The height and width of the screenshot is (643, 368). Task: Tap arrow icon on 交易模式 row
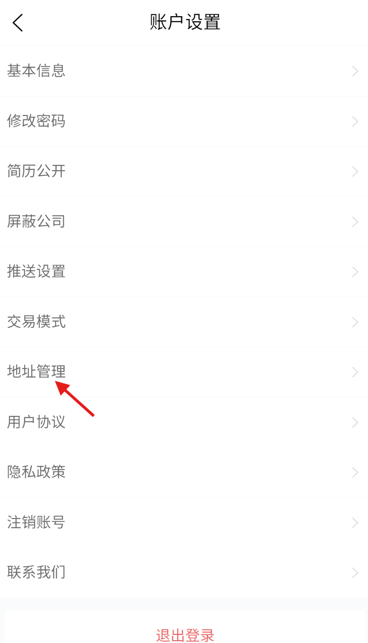[355, 322]
